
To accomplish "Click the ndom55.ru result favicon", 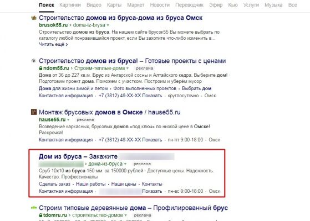I will pos(34,61).
